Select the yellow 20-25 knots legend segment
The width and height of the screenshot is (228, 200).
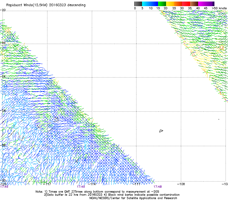[170, 4]
